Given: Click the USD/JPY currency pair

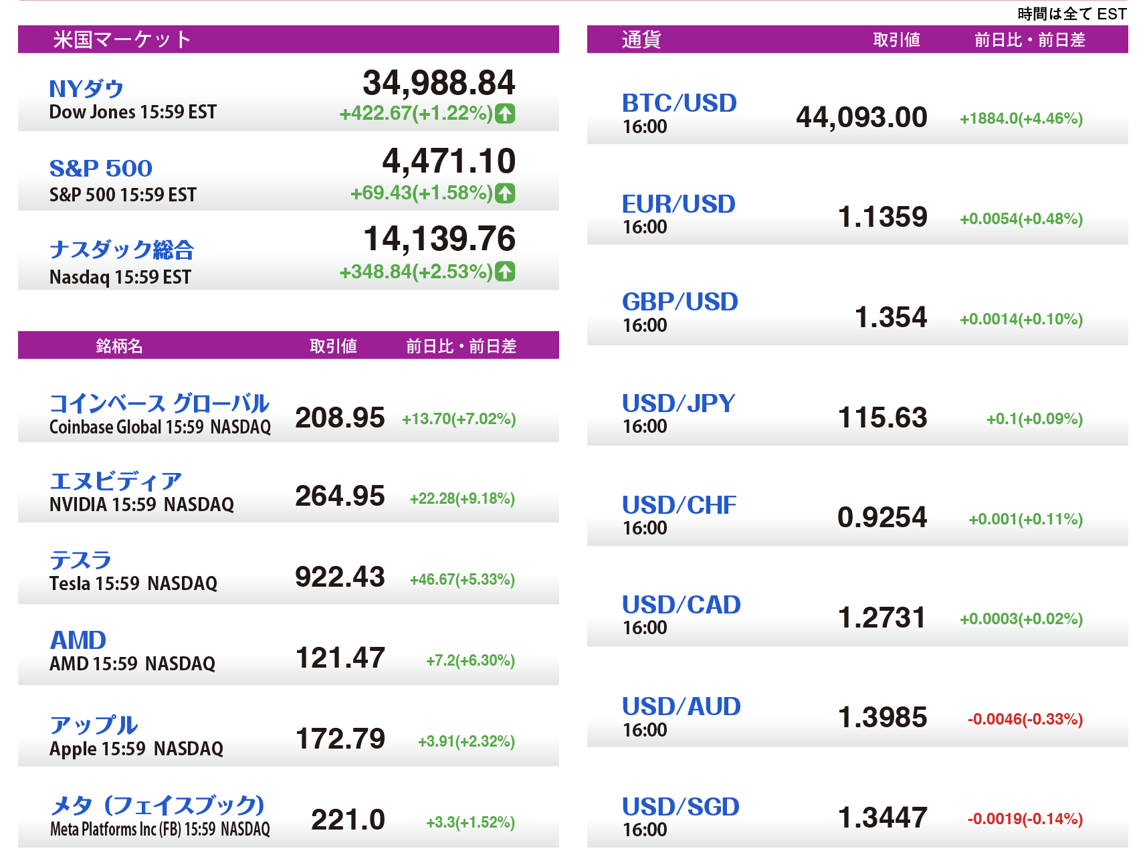Looking at the screenshot, I should [x=678, y=403].
